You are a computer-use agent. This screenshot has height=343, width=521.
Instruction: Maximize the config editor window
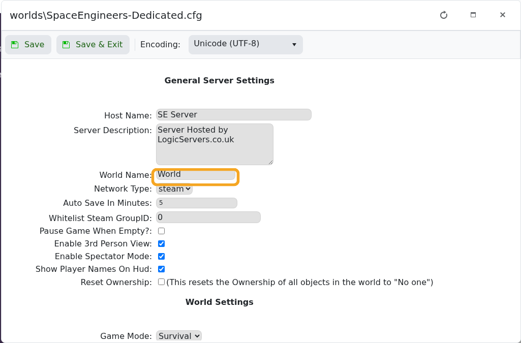(473, 15)
